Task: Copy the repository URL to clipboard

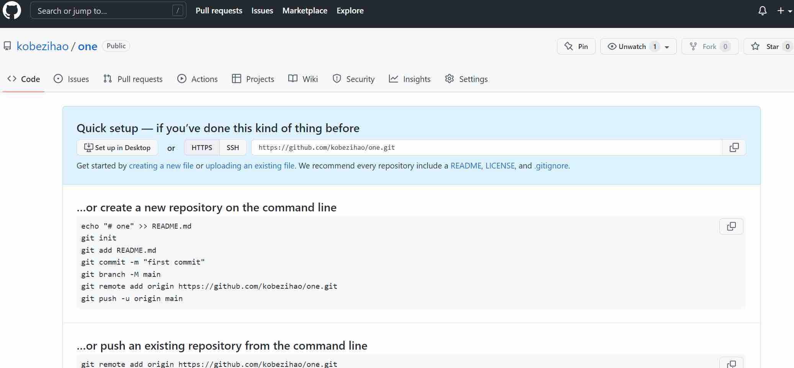Action: point(734,147)
